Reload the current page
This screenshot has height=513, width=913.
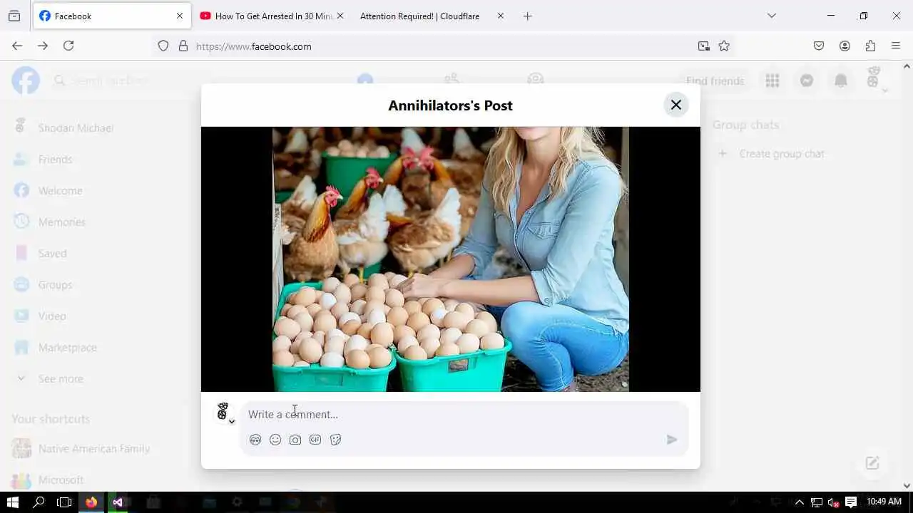point(68,46)
